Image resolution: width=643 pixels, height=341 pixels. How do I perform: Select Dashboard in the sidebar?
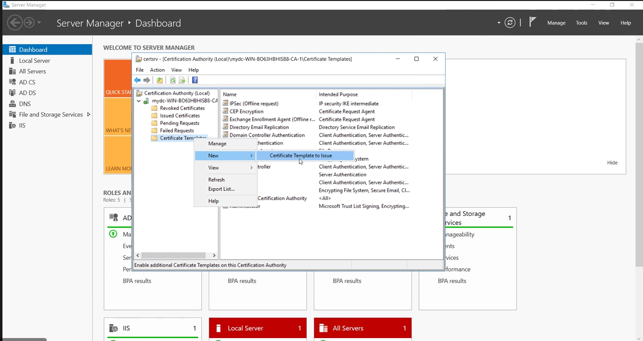click(x=47, y=50)
